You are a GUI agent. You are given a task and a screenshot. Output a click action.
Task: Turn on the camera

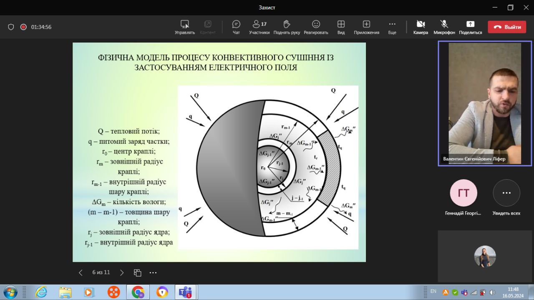pyautogui.click(x=421, y=27)
